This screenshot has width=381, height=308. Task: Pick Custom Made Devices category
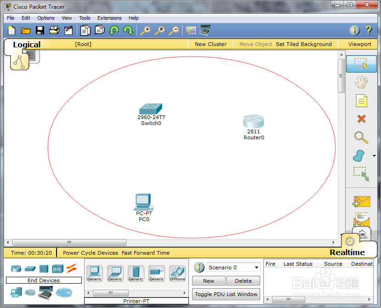point(45,293)
